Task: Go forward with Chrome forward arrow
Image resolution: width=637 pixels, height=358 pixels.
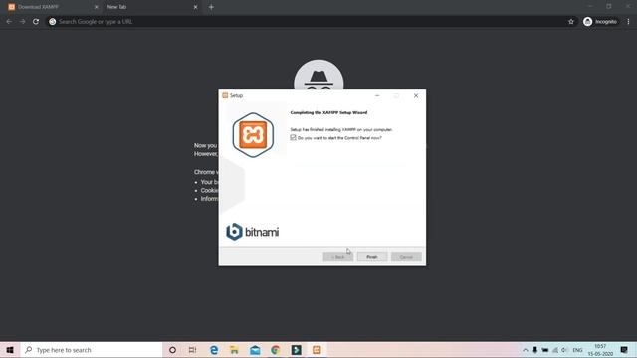Action: 22,22
